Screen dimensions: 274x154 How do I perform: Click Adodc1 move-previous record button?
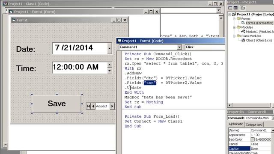pyautogui.click(x=93, y=106)
